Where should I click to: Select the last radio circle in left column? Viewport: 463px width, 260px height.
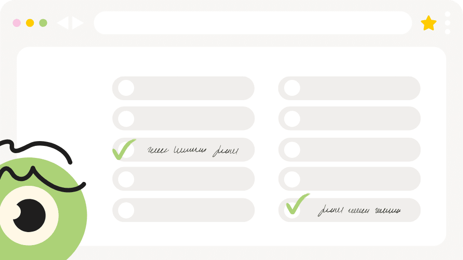coord(126,210)
